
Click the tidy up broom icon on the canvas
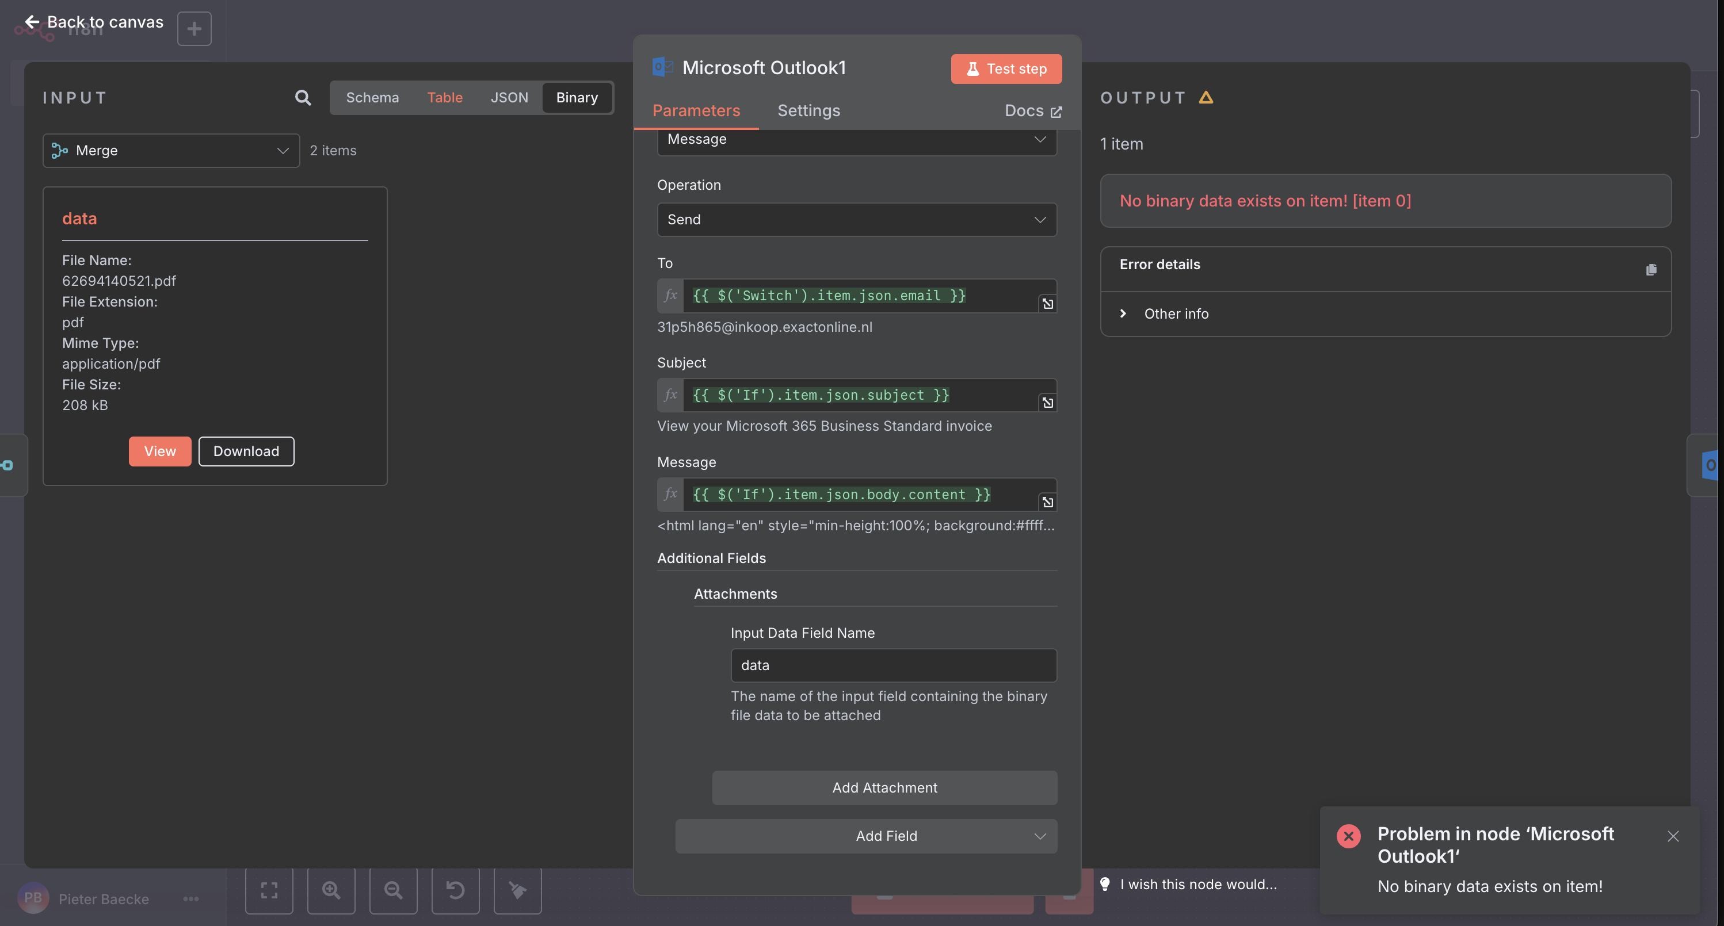pos(518,890)
